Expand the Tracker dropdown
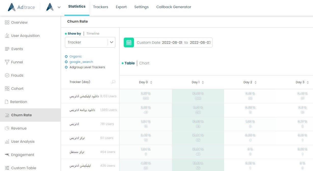This screenshot has height=171, width=313. pos(112,42)
